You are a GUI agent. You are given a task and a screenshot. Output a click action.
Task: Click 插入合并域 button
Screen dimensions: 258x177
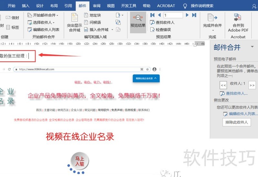point(96,30)
